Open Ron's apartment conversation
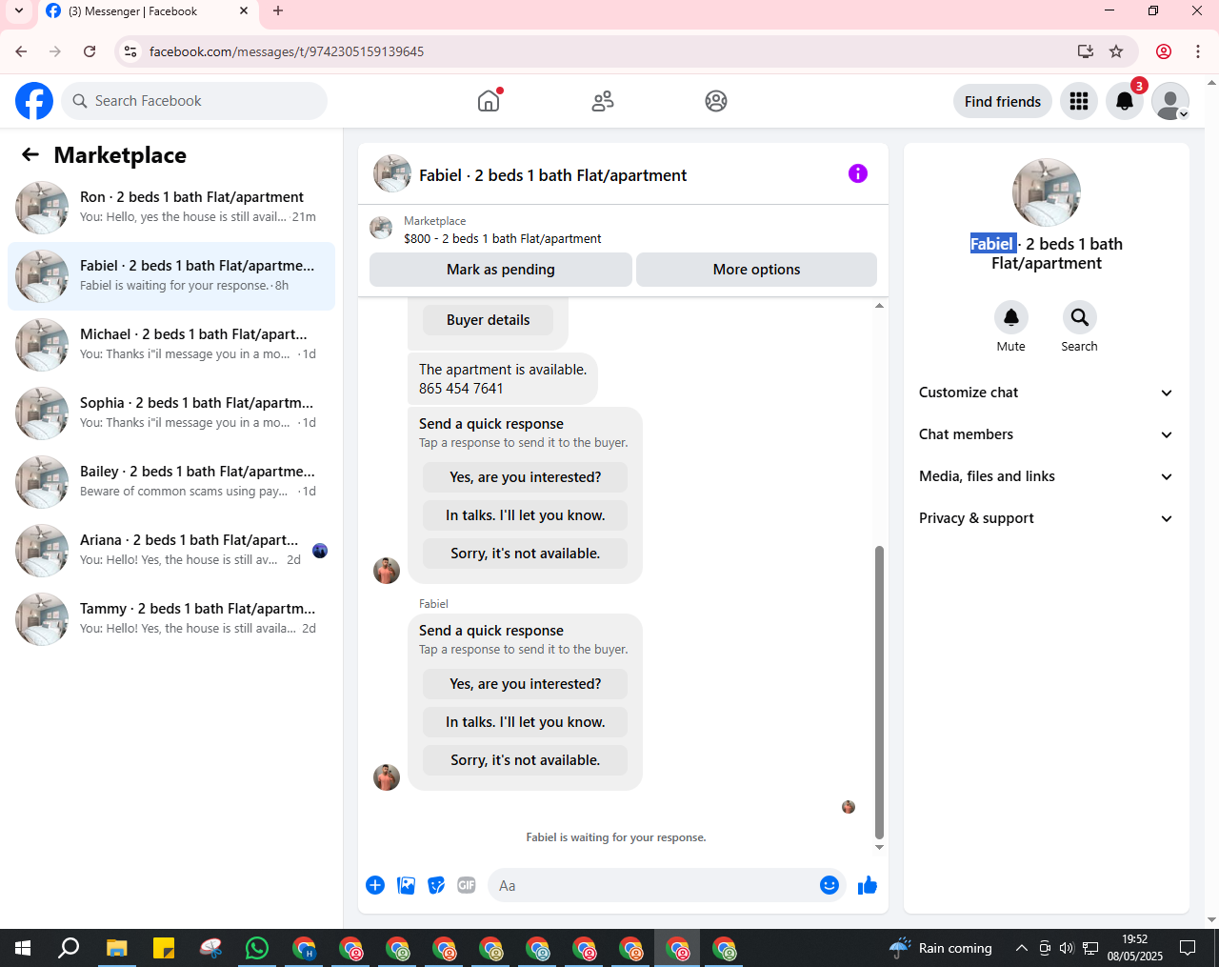Viewport: 1219px width, 967px height. 171,208
